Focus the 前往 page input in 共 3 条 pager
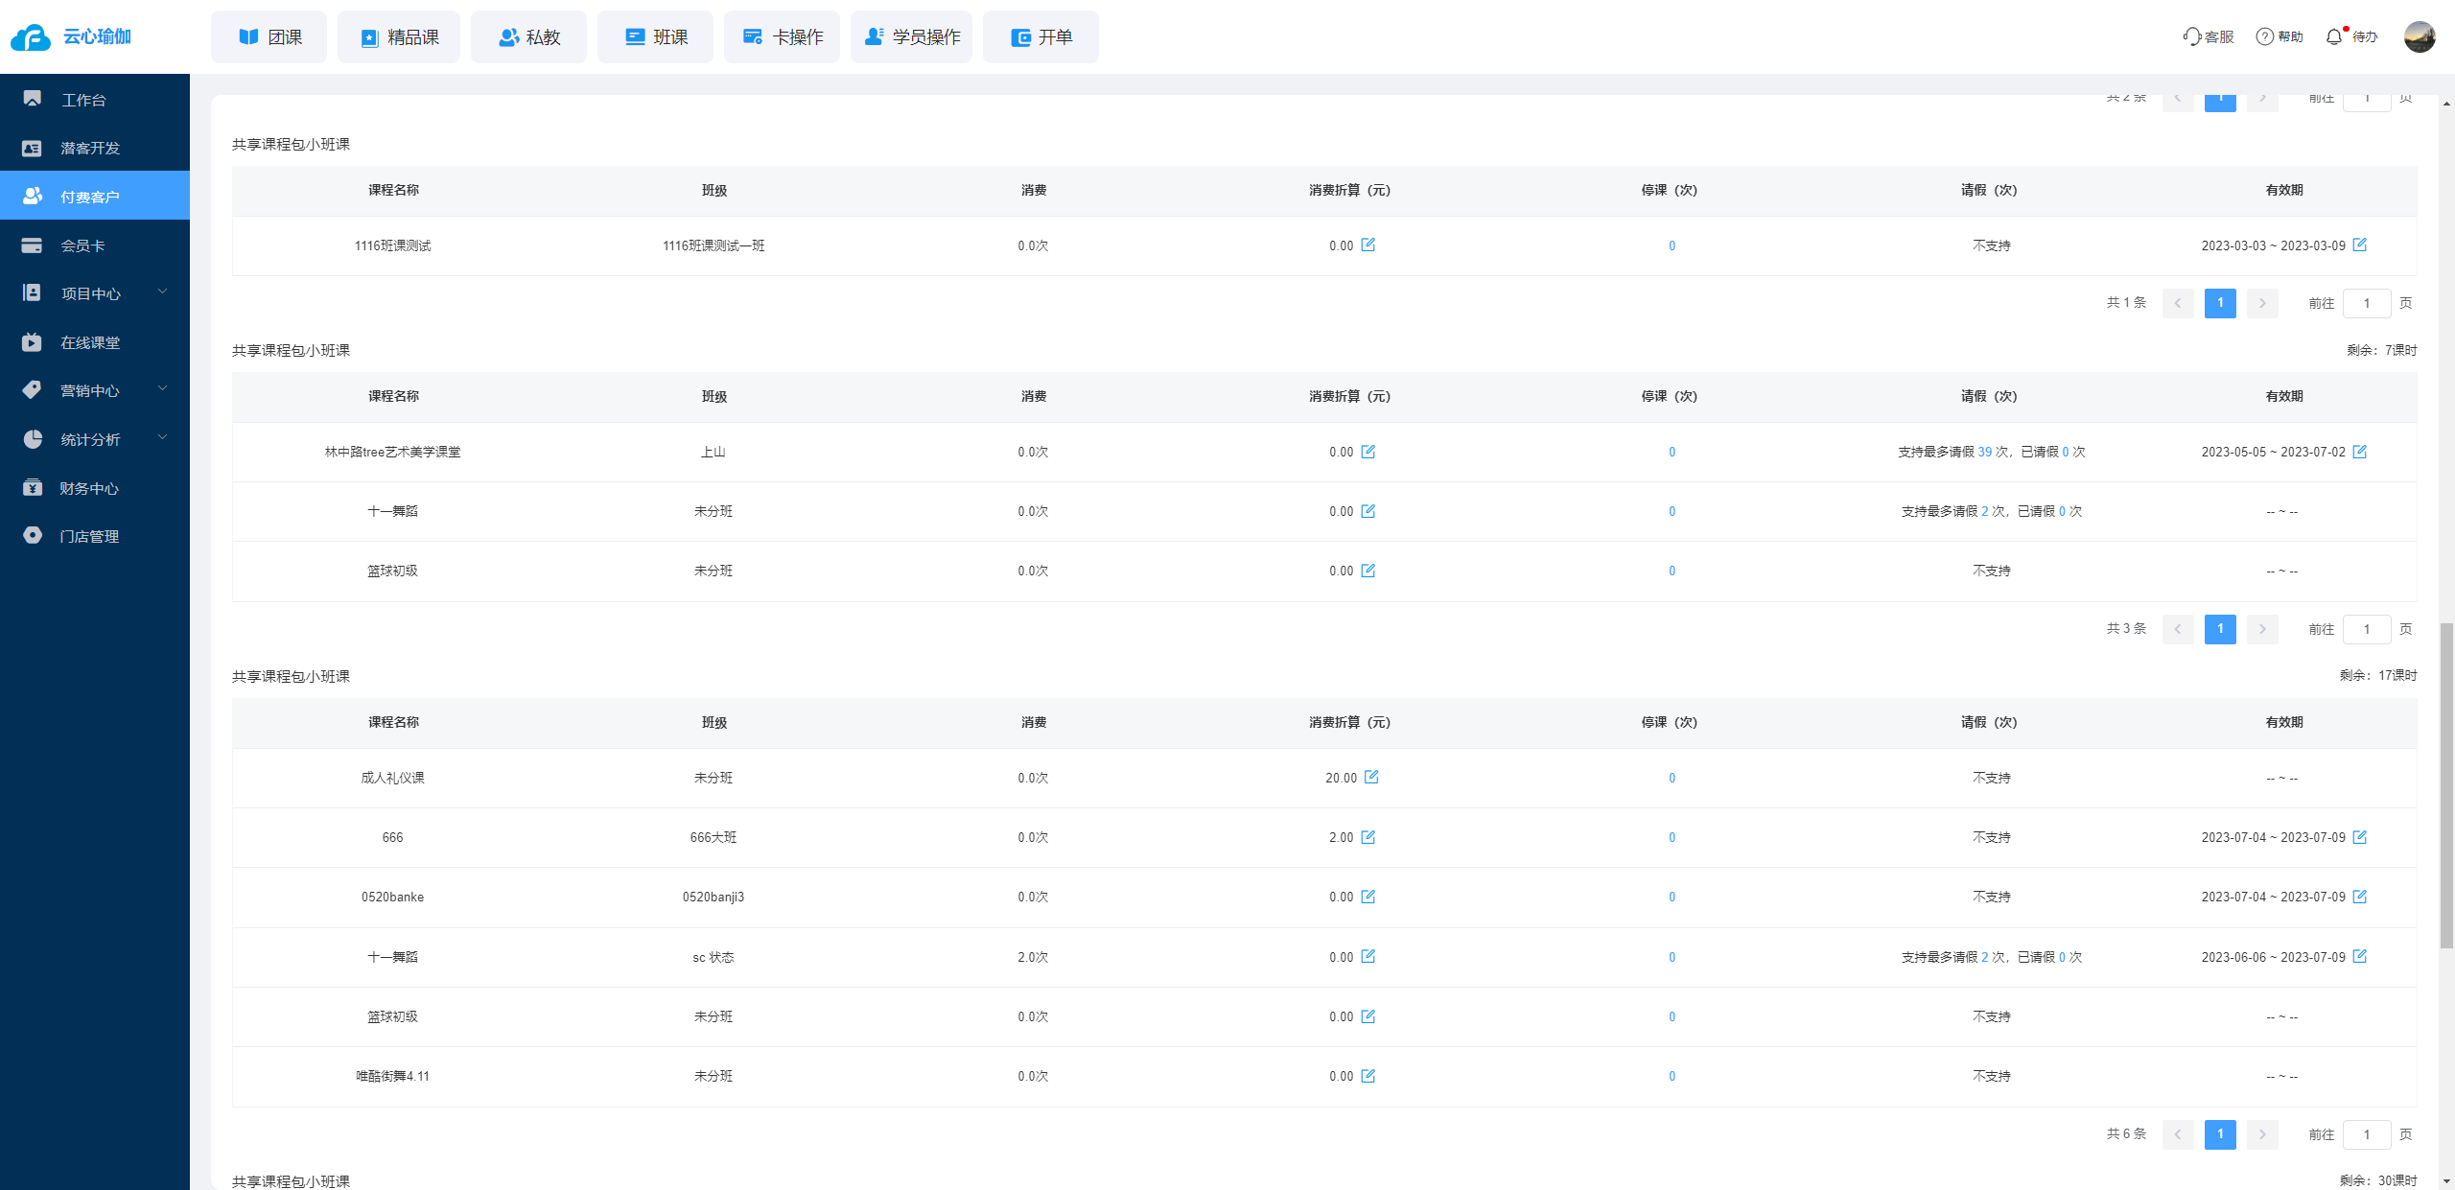The width and height of the screenshot is (2455, 1190). click(x=2367, y=629)
